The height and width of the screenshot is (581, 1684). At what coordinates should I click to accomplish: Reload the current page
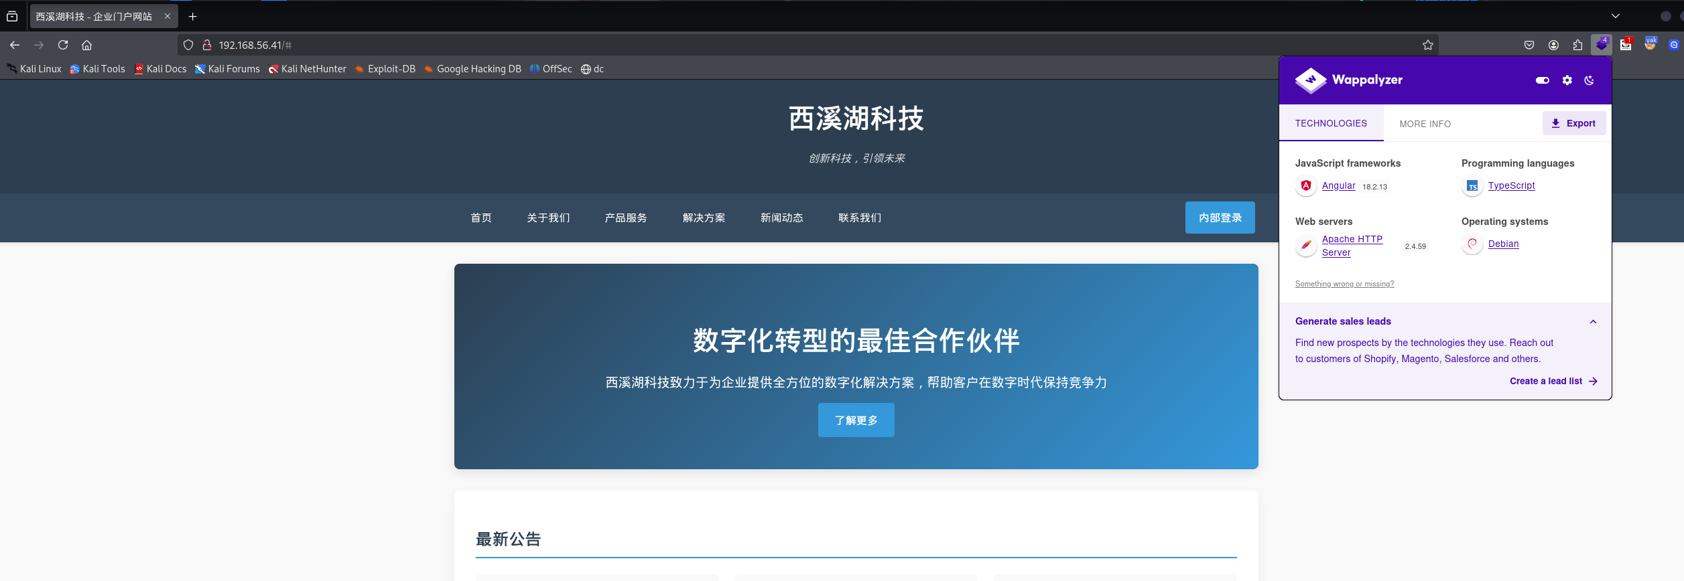click(x=63, y=45)
